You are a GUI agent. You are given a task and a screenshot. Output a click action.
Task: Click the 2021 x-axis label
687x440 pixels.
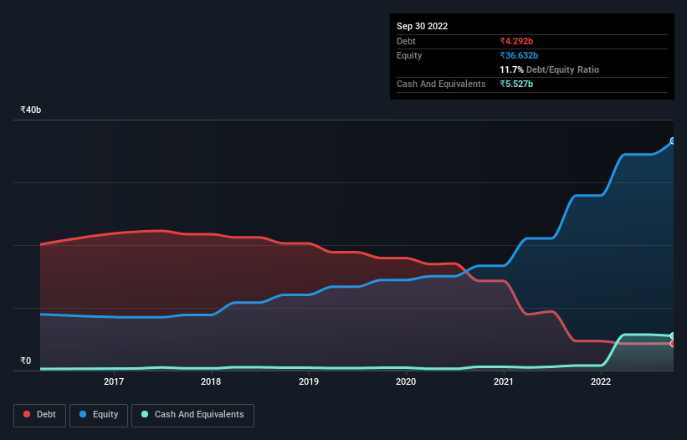coord(504,381)
